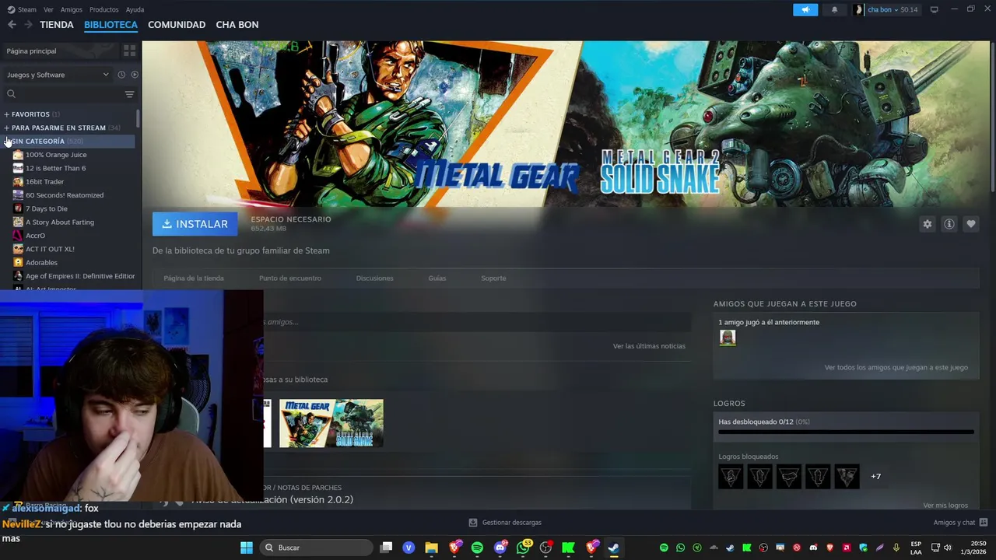Open the Productos menu

103,9
